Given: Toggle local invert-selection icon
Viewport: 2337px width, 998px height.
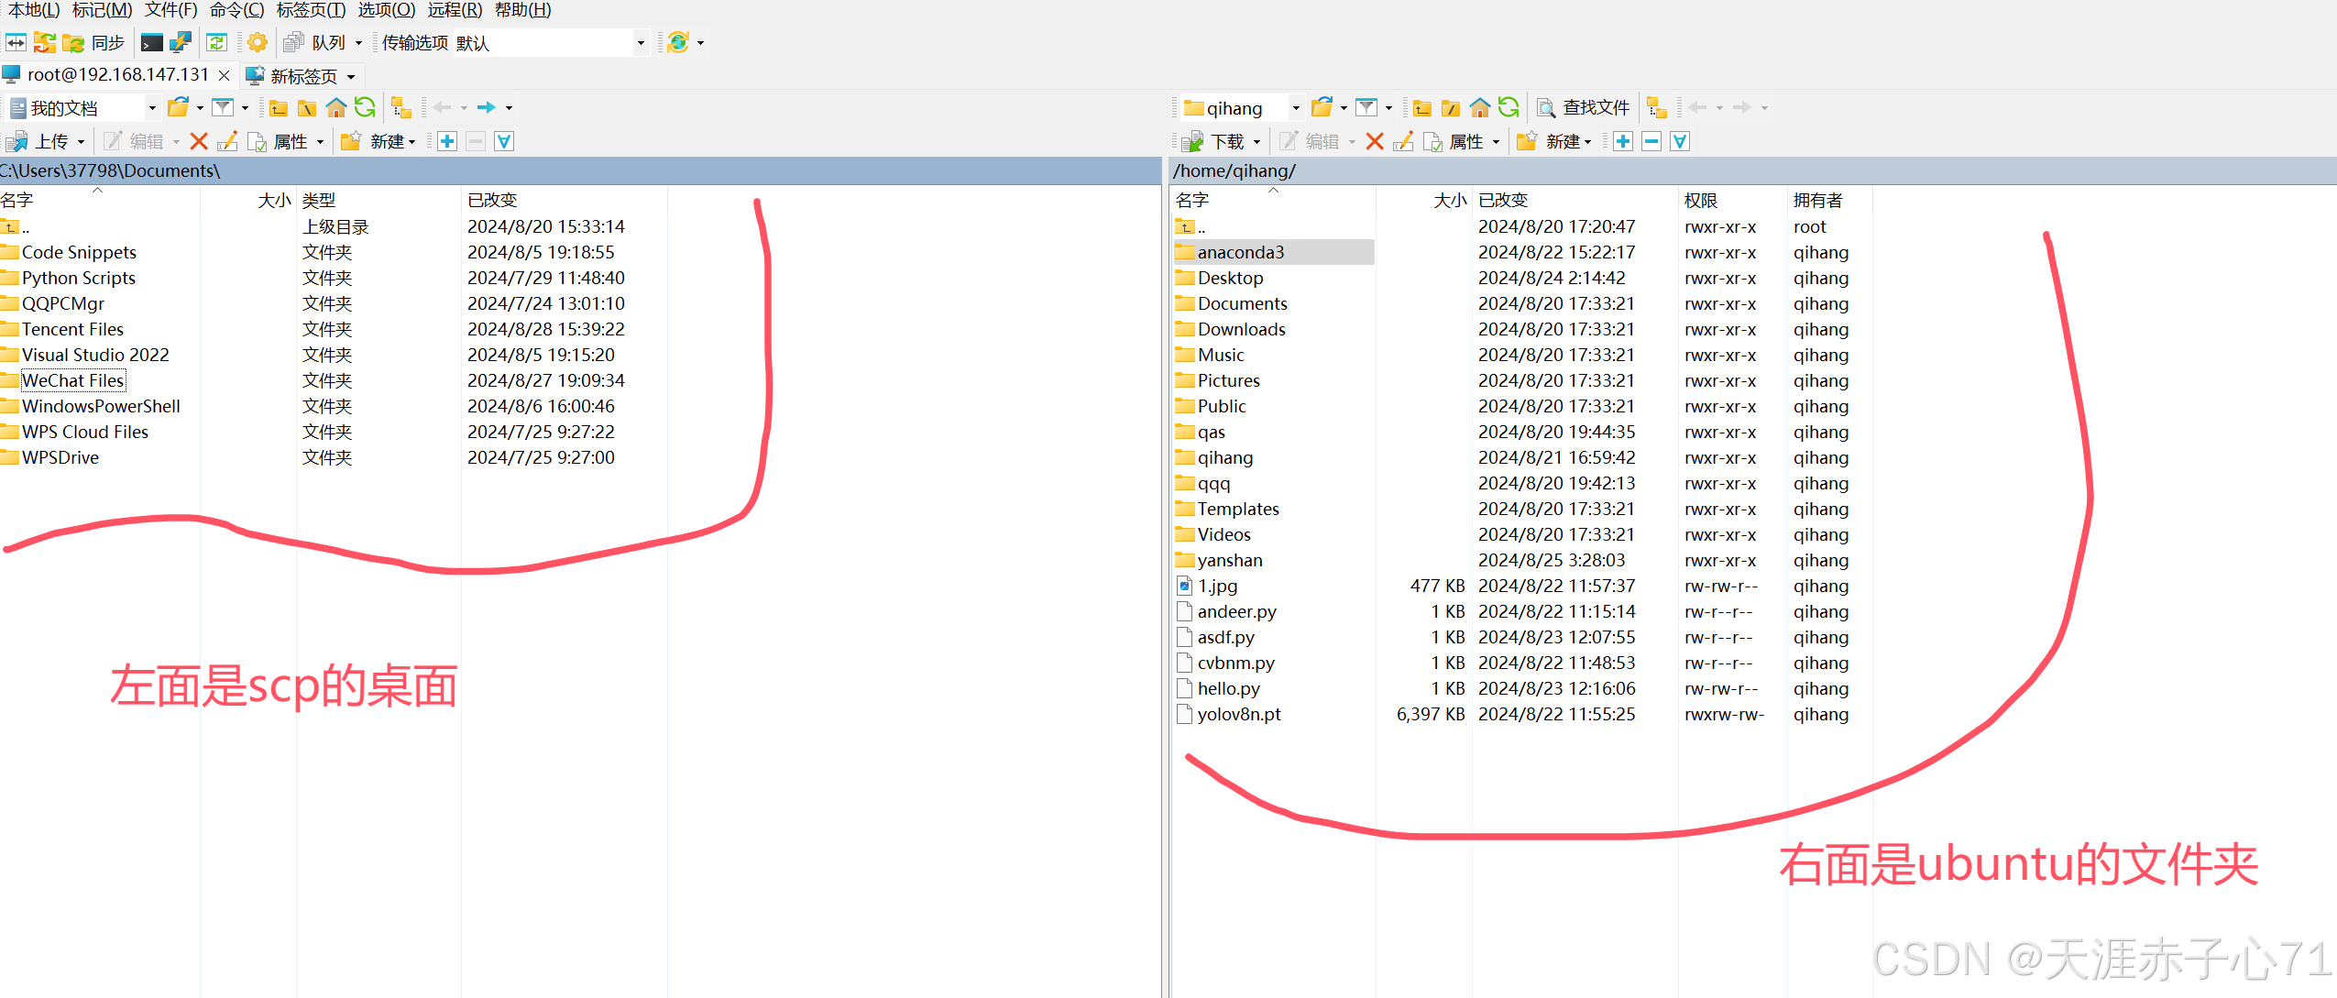Looking at the screenshot, I should coord(504,141).
